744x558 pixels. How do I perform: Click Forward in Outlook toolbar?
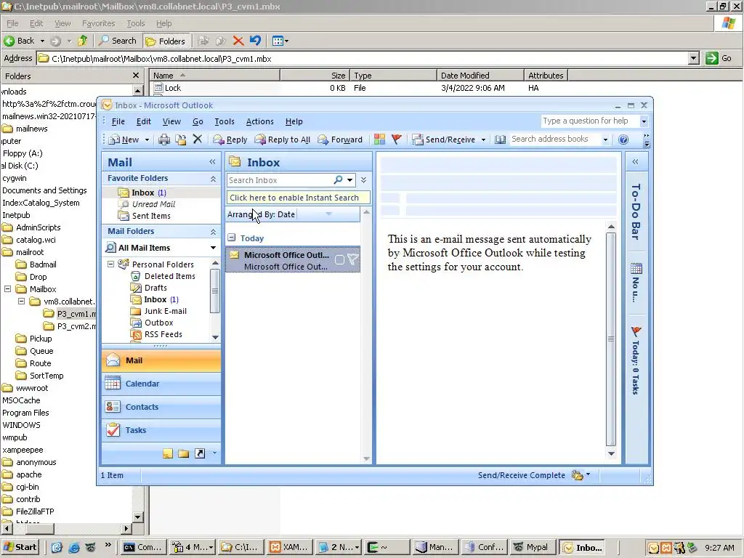pyautogui.click(x=340, y=139)
